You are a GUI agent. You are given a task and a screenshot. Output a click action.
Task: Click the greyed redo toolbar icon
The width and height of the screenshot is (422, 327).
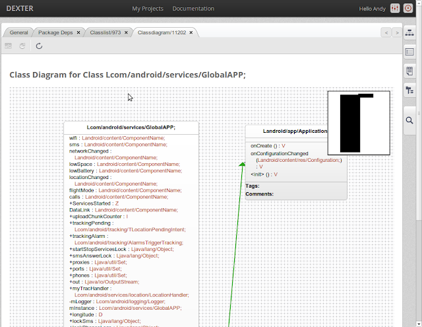(22, 46)
